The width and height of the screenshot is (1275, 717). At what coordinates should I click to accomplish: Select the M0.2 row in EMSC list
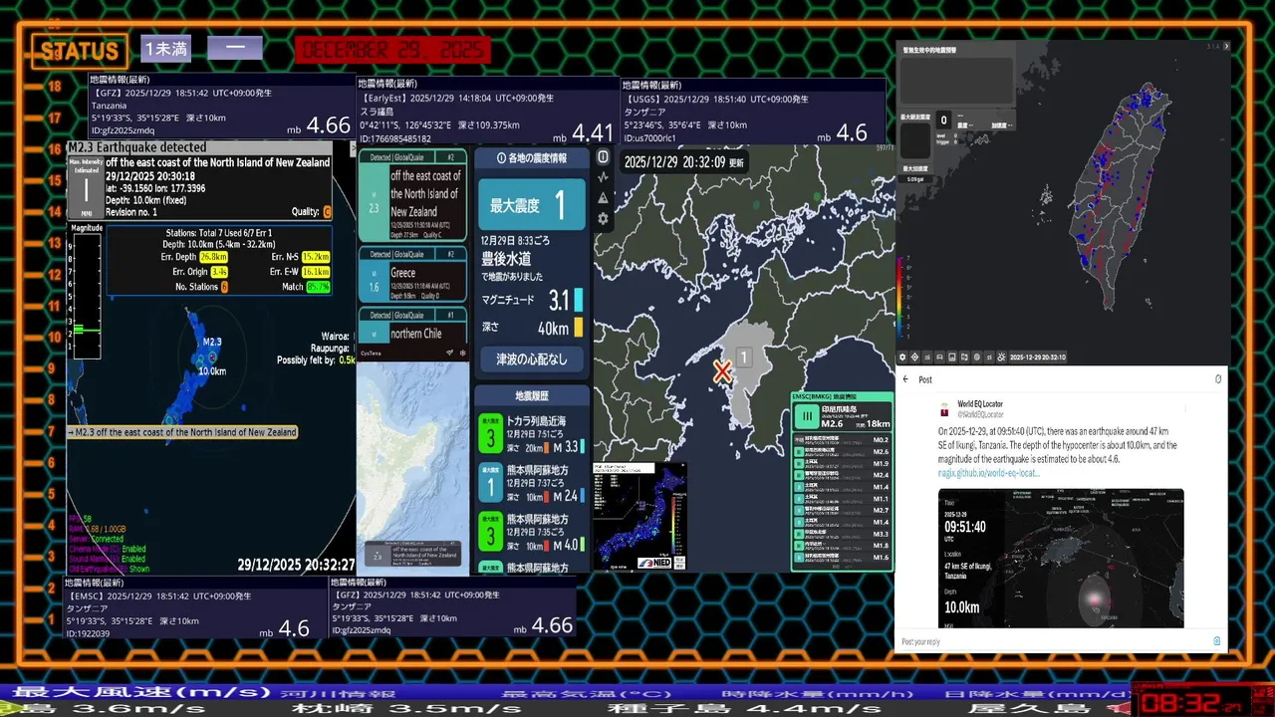pos(843,439)
